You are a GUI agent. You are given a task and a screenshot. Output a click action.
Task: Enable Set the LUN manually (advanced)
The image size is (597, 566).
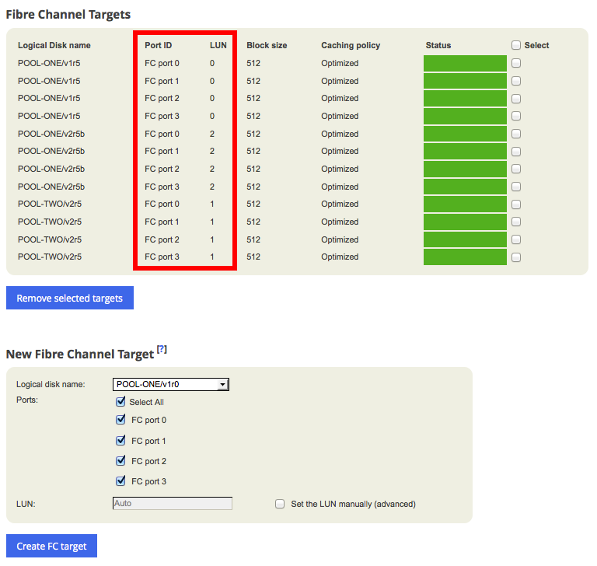280,504
